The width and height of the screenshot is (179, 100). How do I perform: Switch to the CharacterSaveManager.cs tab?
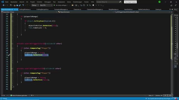95,9
